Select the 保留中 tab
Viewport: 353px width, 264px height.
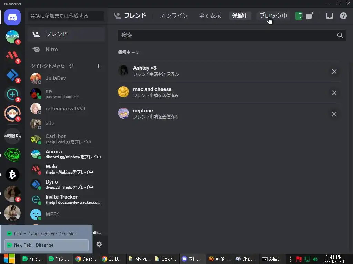[240, 15]
